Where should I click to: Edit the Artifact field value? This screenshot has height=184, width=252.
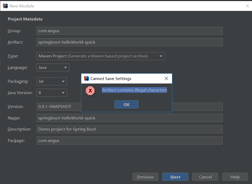[x=129, y=42]
